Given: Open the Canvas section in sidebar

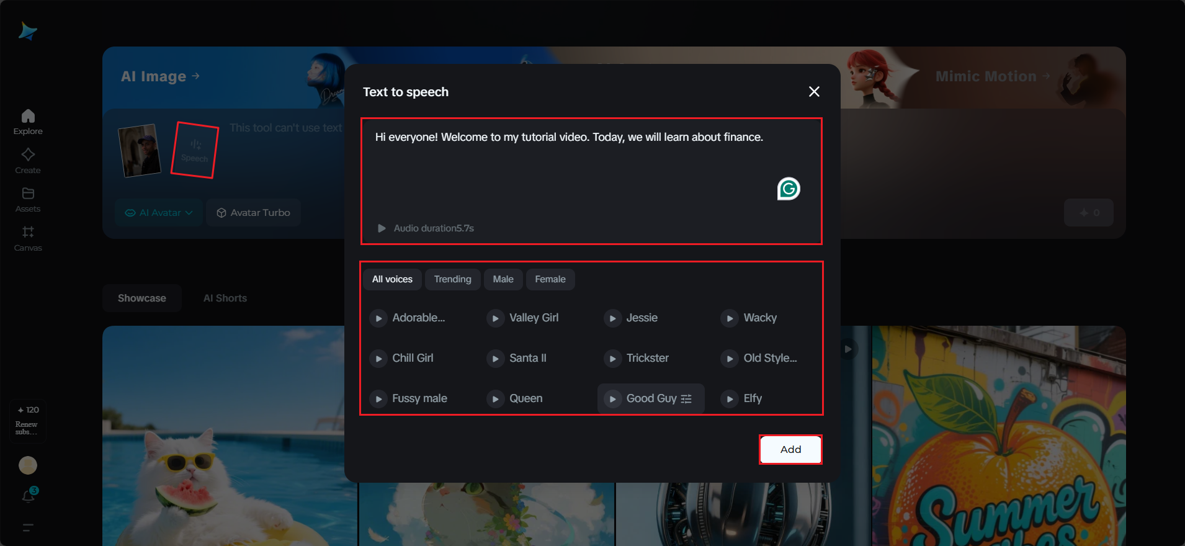Looking at the screenshot, I should click(28, 239).
